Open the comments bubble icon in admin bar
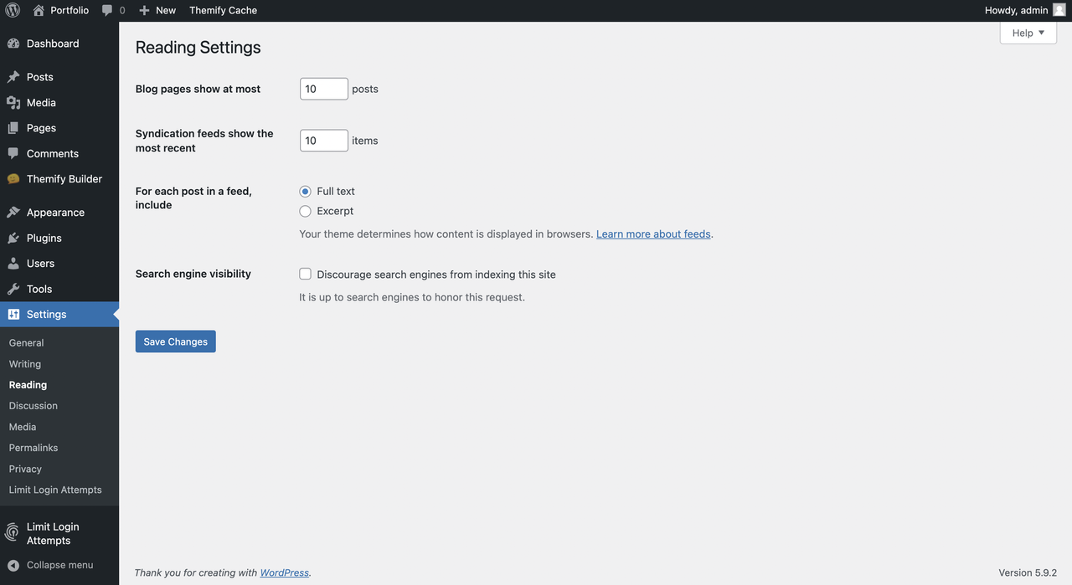The height and width of the screenshot is (585, 1072). [x=107, y=10]
